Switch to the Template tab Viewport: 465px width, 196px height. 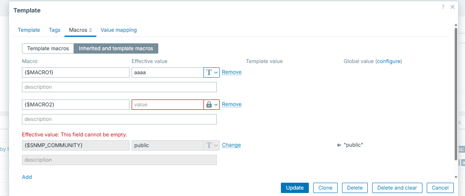click(x=29, y=30)
